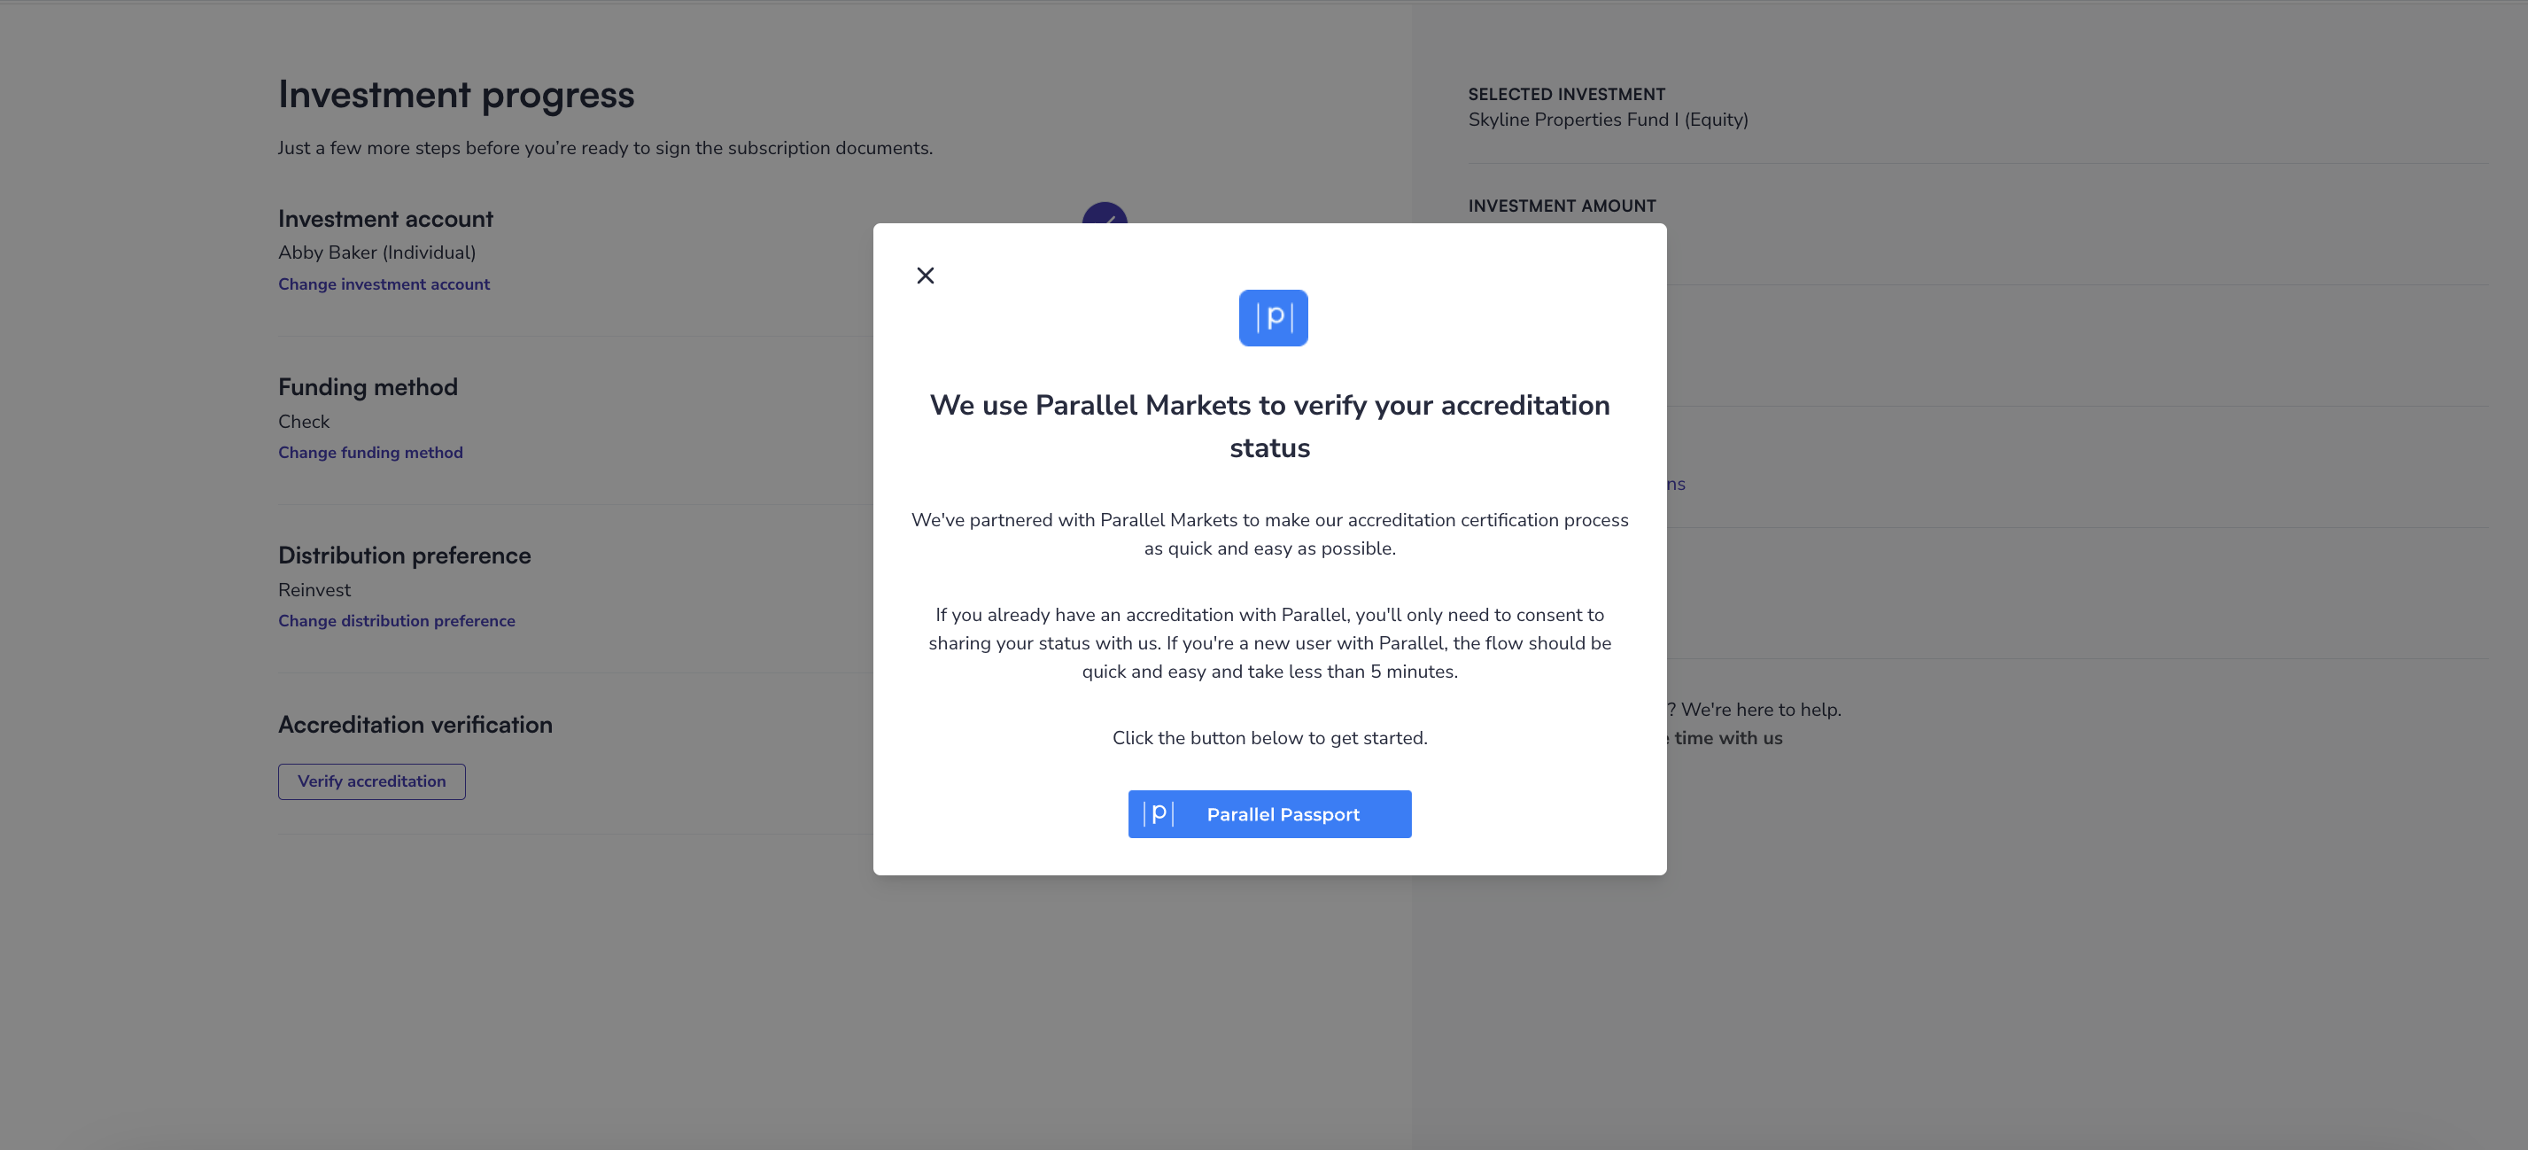This screenshot has width=2528, height=1150.
Task: Click the Selected Investment label
Action: click(x=1566, y=94)
